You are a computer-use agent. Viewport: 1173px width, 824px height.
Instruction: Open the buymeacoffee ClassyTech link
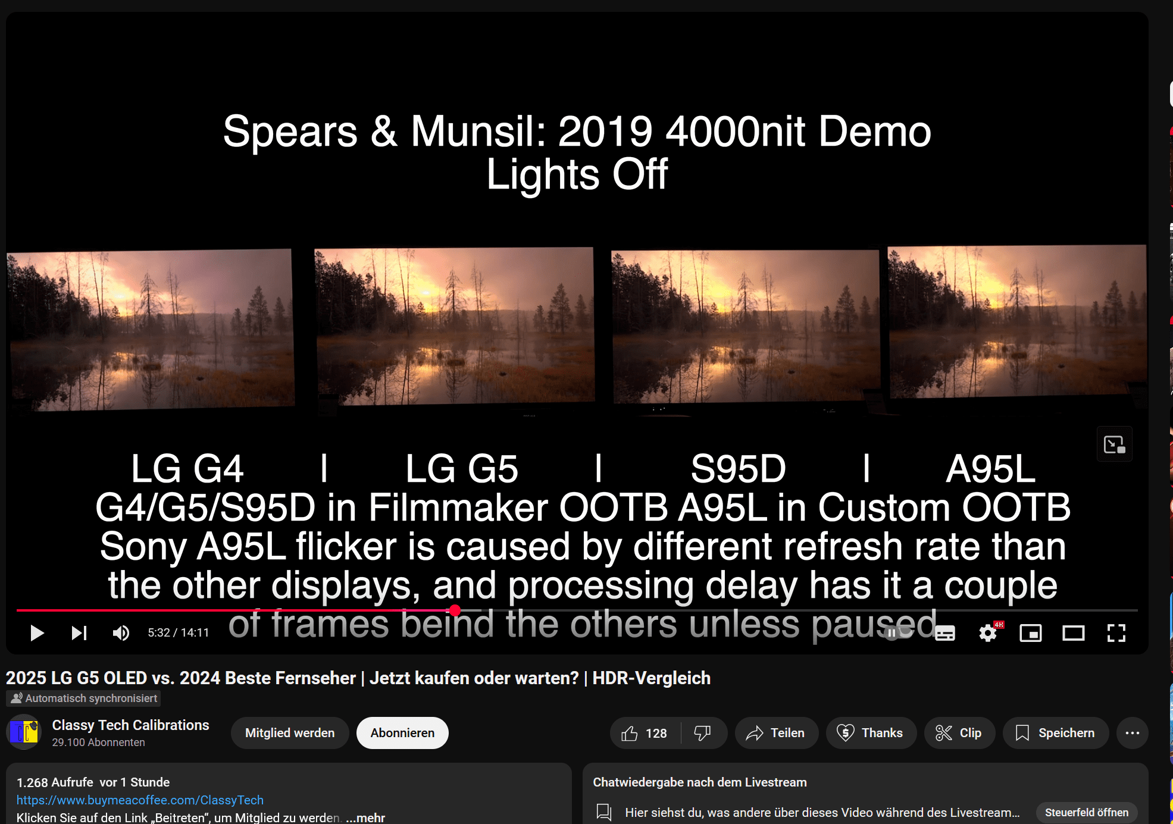(140, 800)
